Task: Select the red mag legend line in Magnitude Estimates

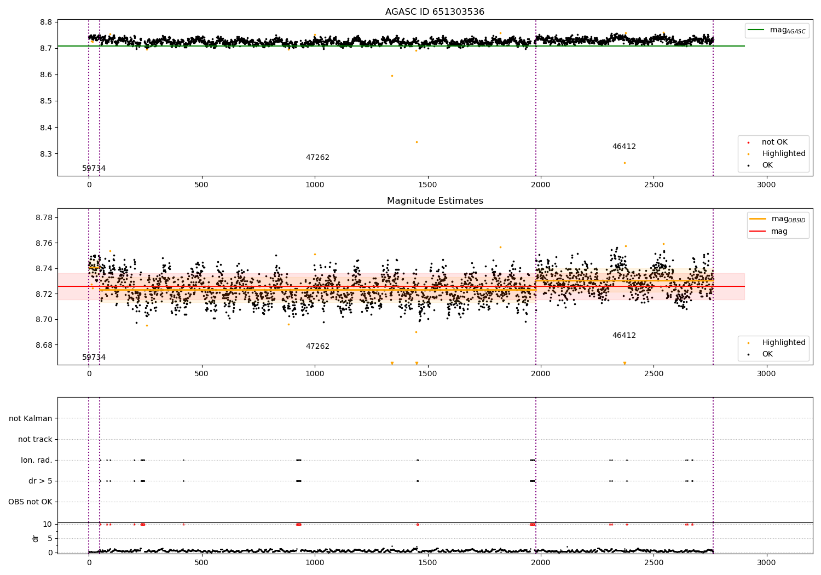Action: pyautogui.click(x=758, y=231)
